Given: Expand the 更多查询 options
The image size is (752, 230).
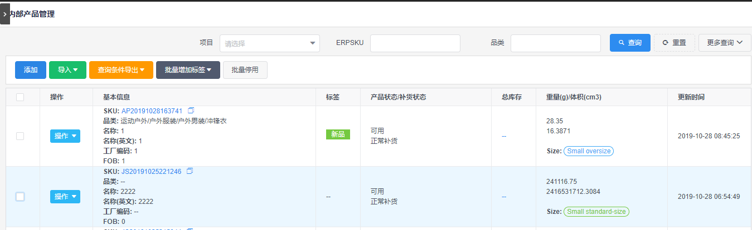Looking at the screenshot, I should tap(725, 43).
